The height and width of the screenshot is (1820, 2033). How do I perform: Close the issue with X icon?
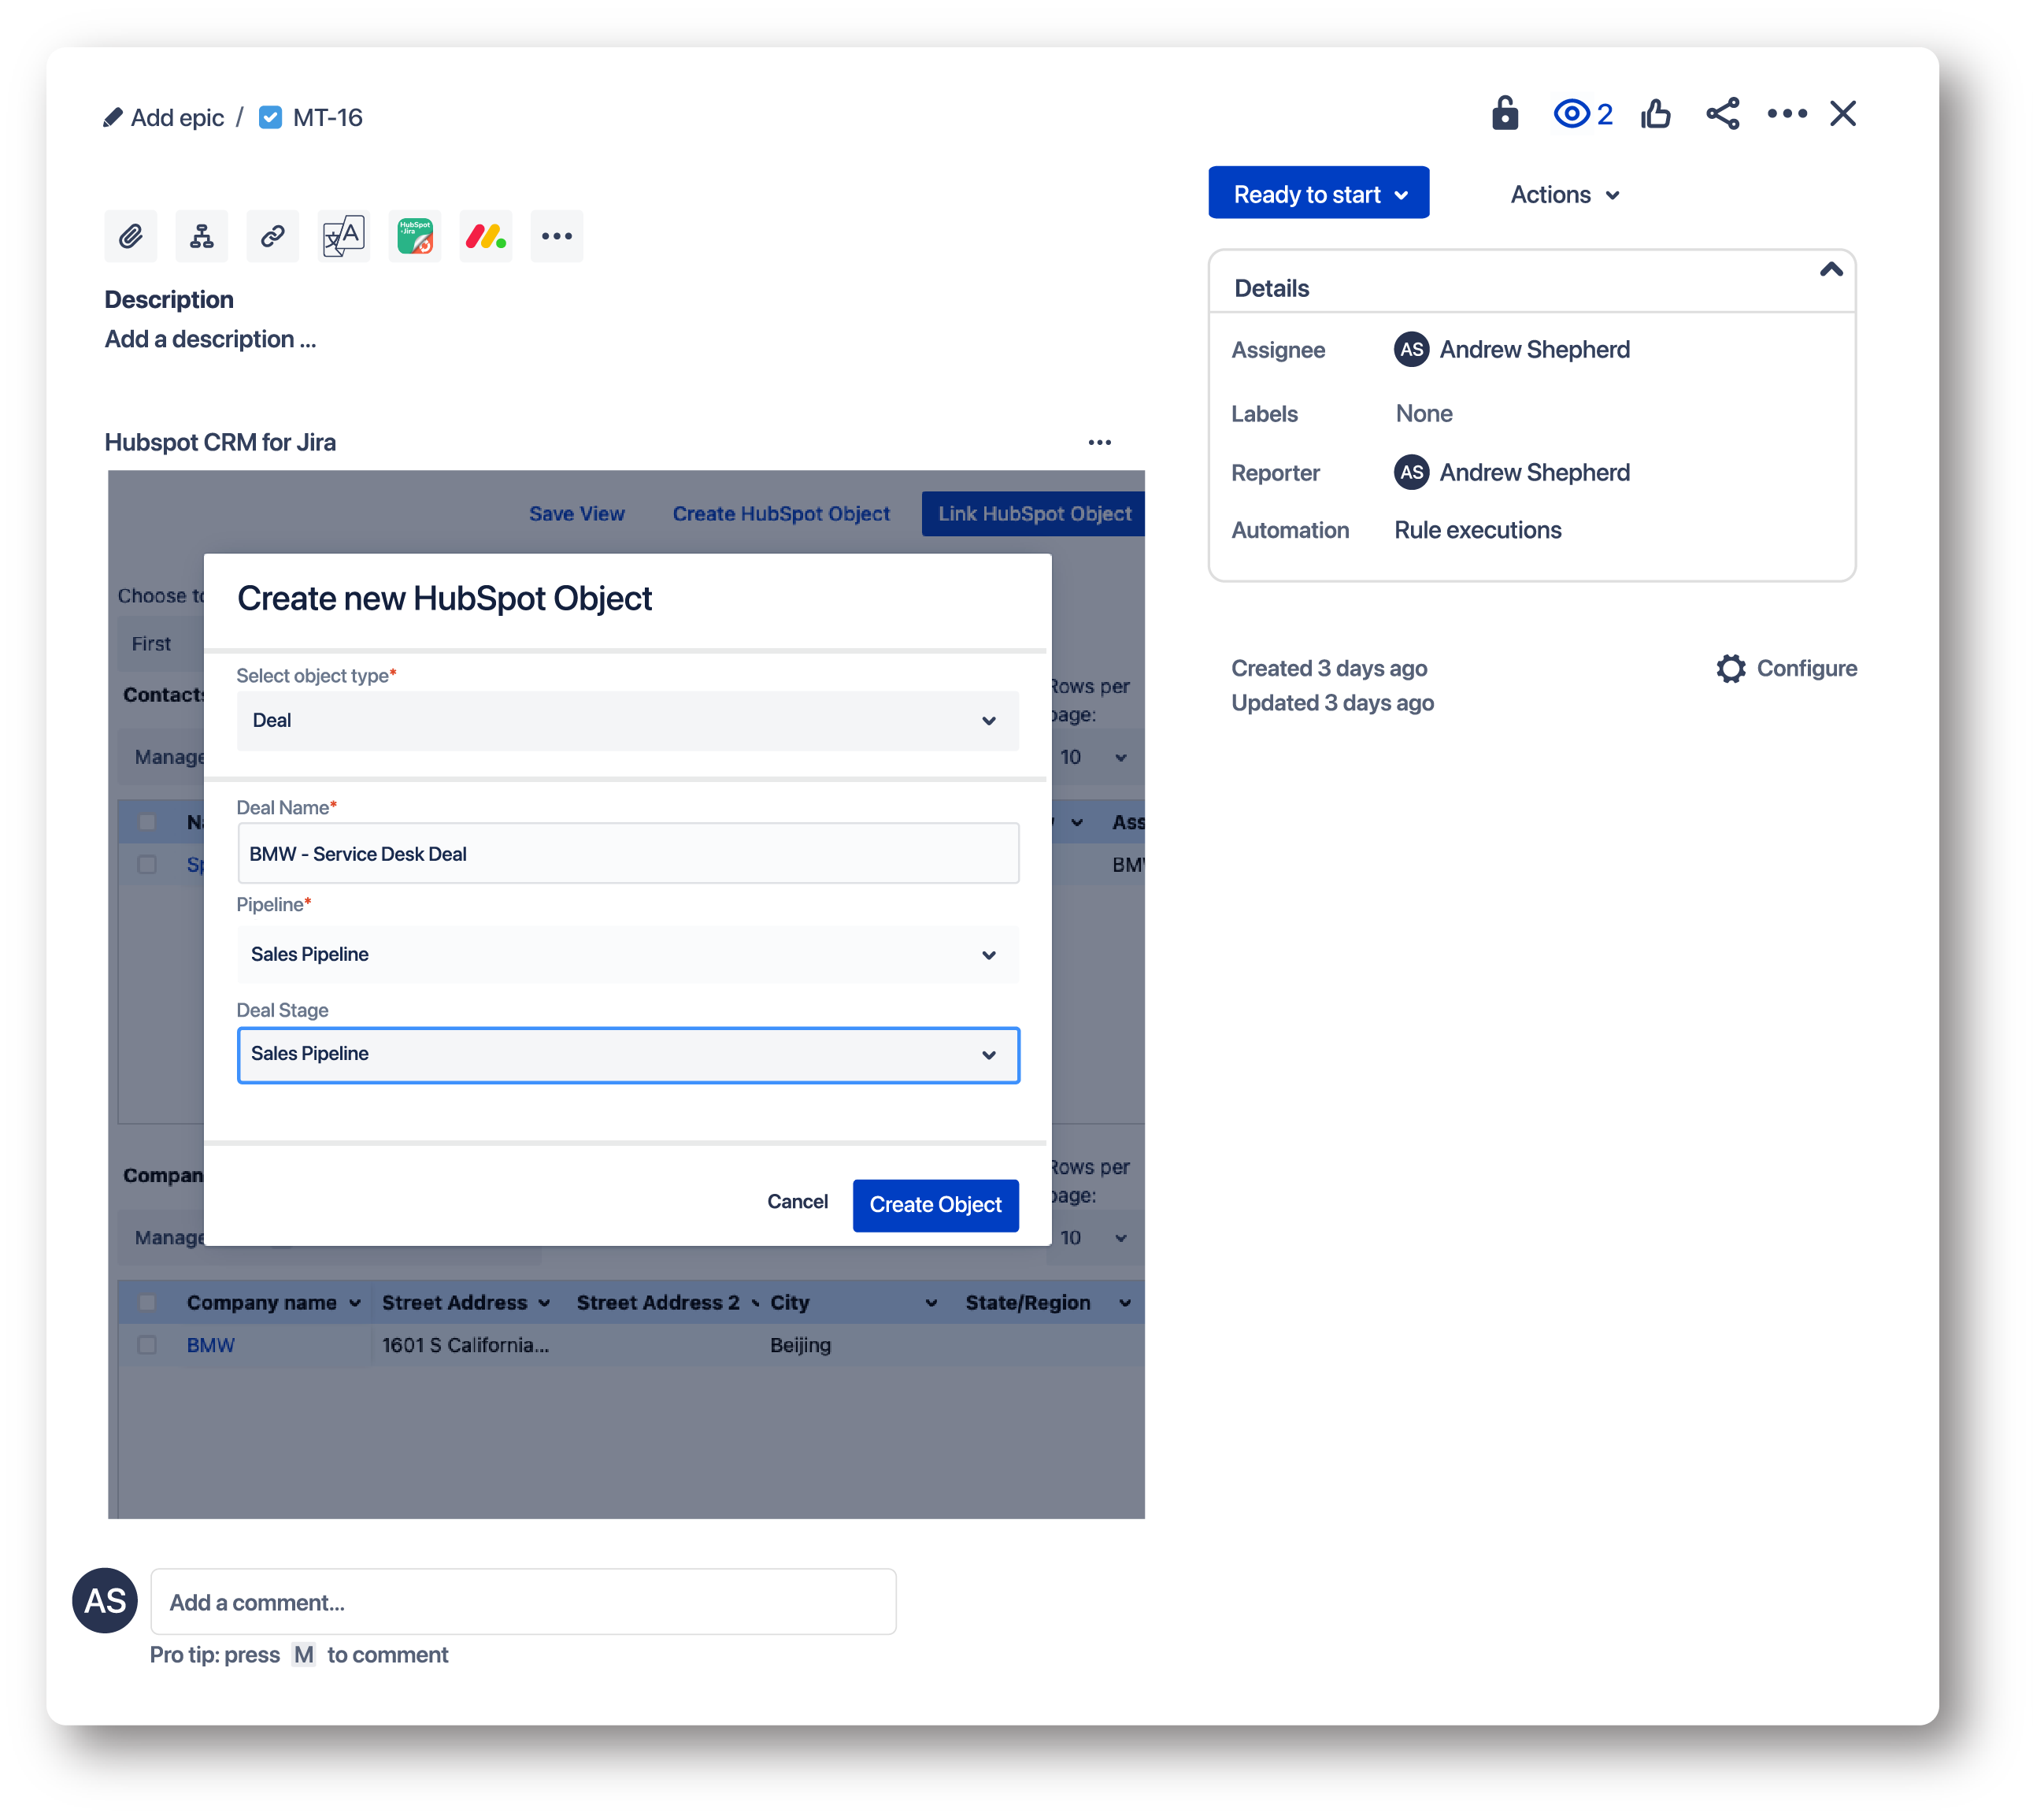click(1843, 114)
